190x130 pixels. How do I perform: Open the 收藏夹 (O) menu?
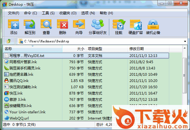point(68,13)
